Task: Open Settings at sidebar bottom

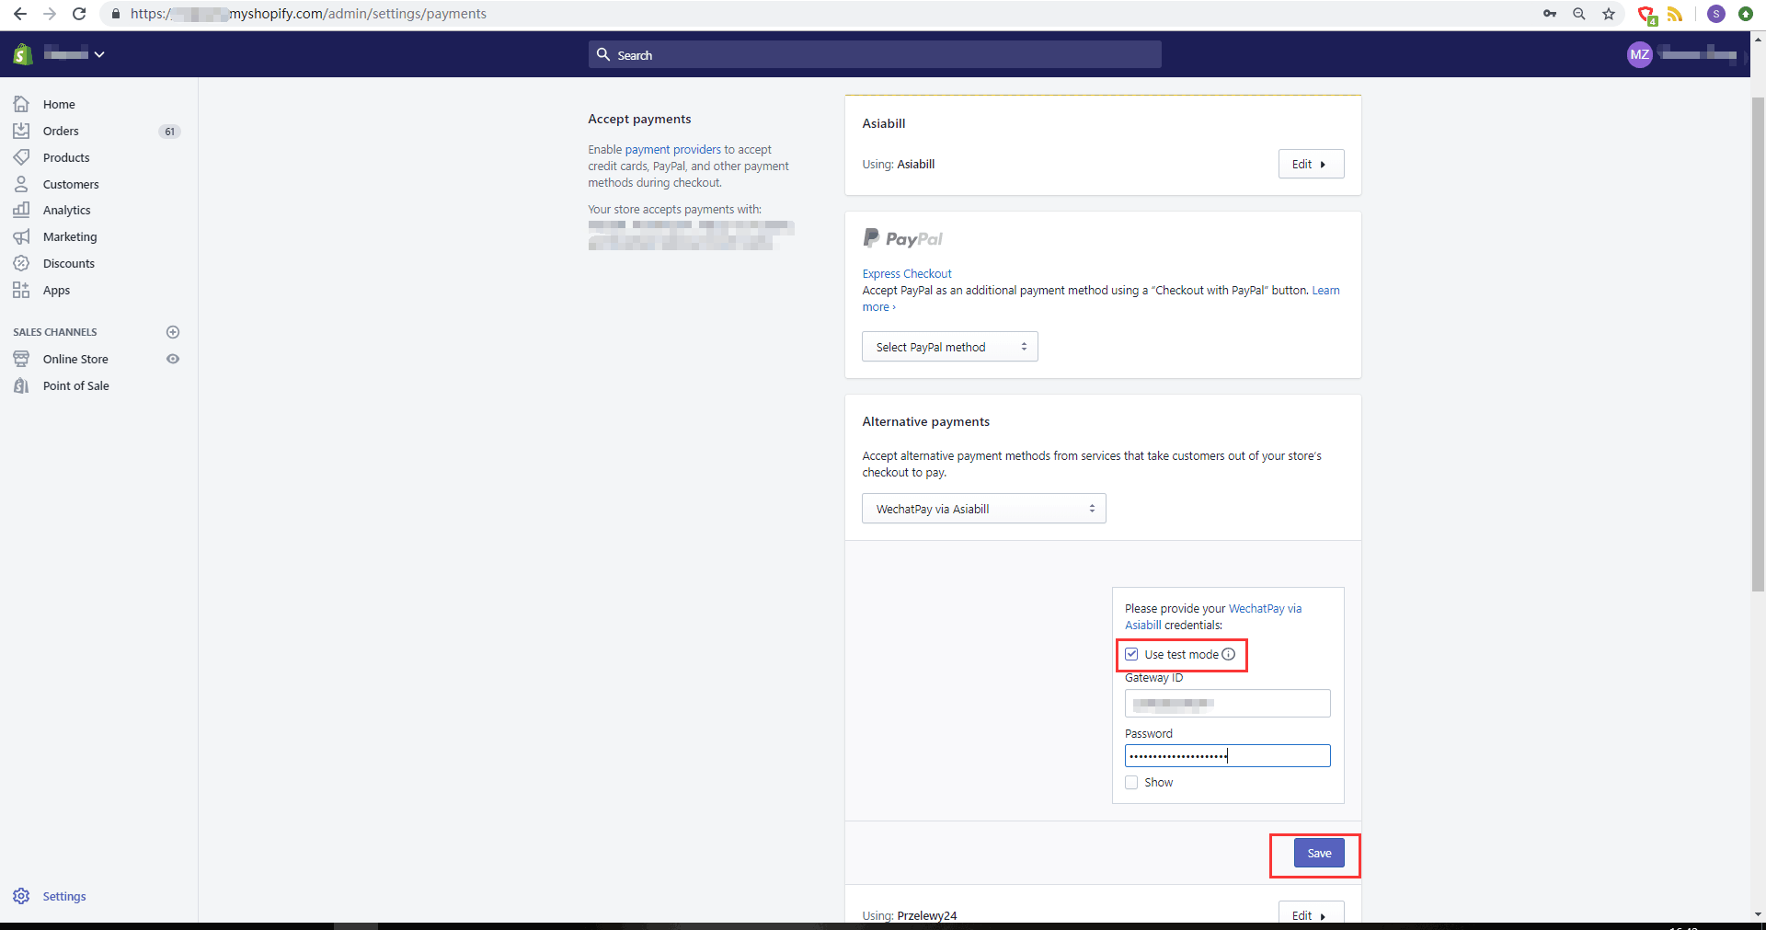Action: tap(64, 896)
